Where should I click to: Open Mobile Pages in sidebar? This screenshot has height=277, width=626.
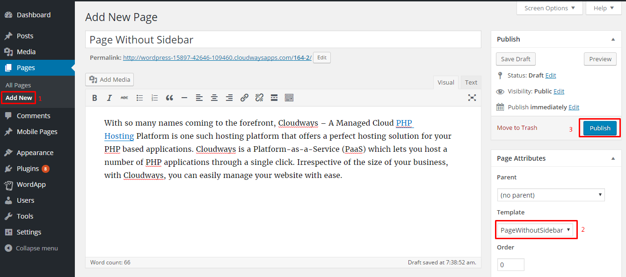click(37, 132)
